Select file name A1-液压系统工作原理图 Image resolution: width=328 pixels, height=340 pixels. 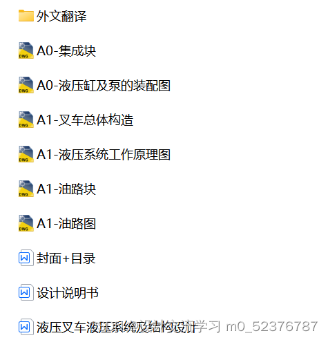104,154
